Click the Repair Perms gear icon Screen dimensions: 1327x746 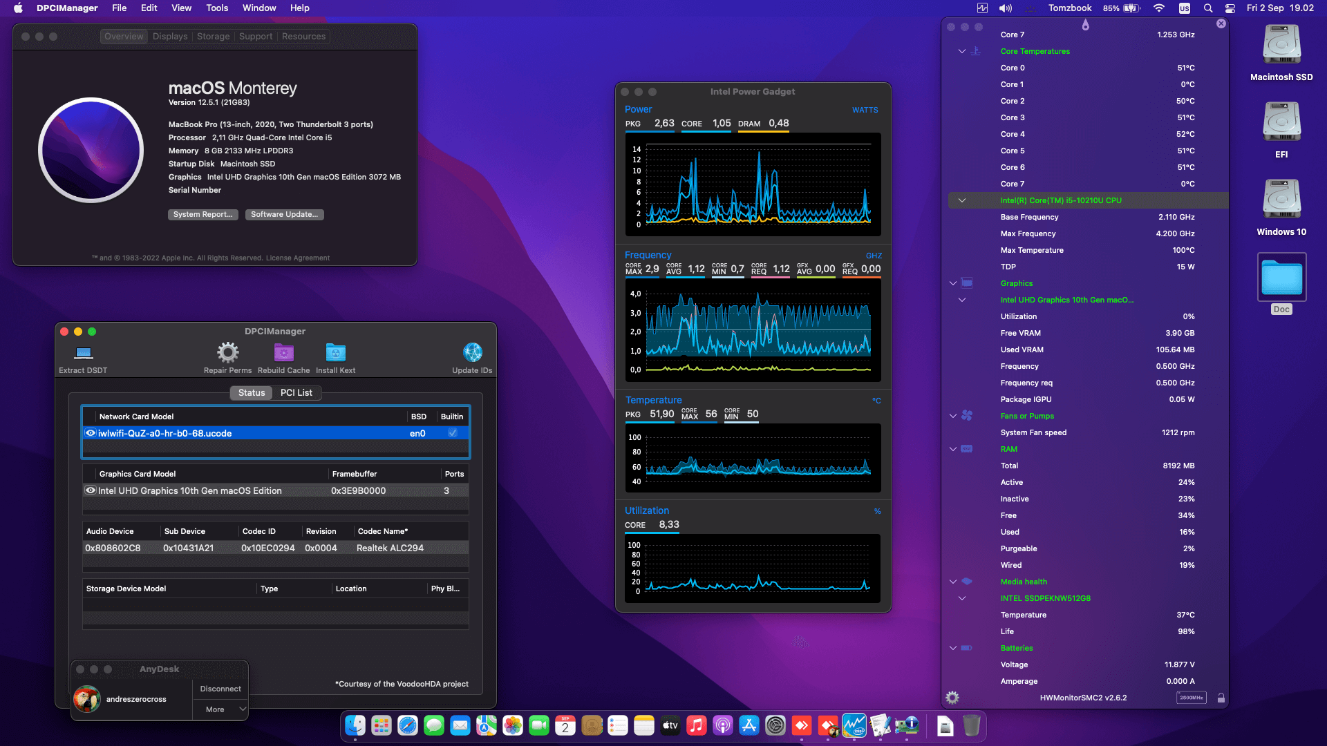[227, 352]
